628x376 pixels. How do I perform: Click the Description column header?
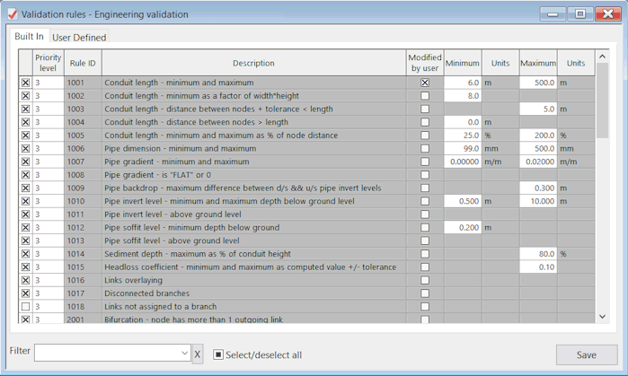click(x=253, y=63)
